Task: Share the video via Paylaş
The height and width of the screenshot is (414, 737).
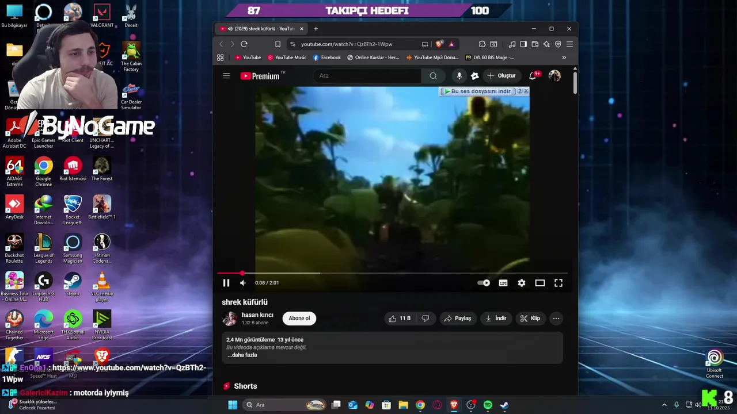Action: point(458,319)
